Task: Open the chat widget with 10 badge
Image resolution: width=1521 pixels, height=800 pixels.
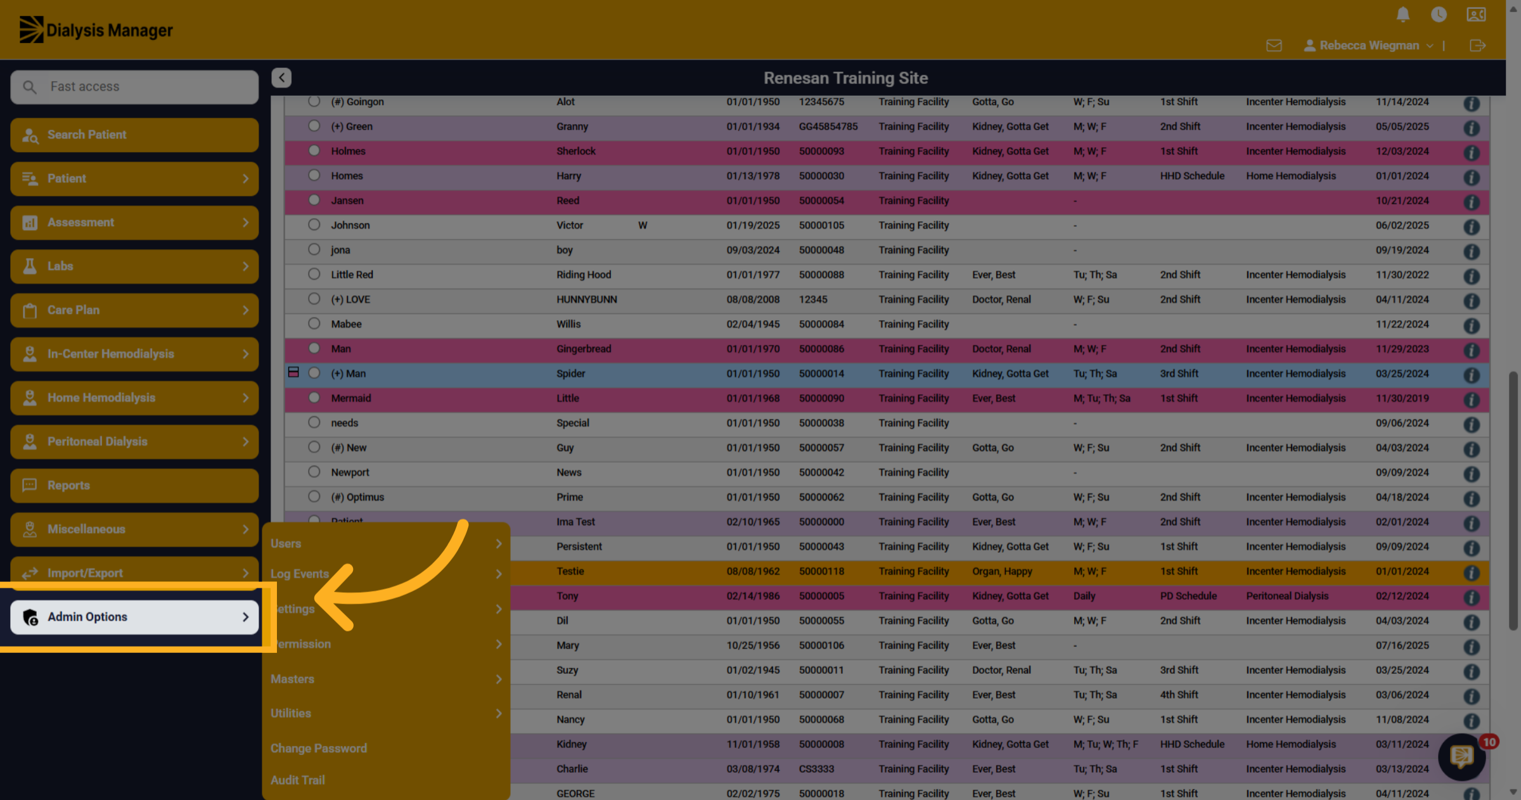Action: tap(1462, 756)
